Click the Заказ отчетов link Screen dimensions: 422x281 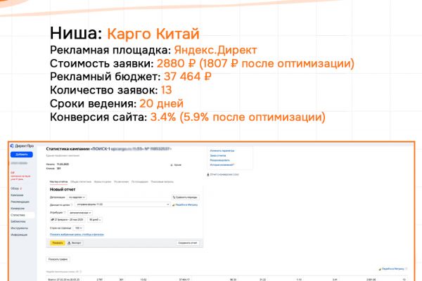(x=218, y=156)
